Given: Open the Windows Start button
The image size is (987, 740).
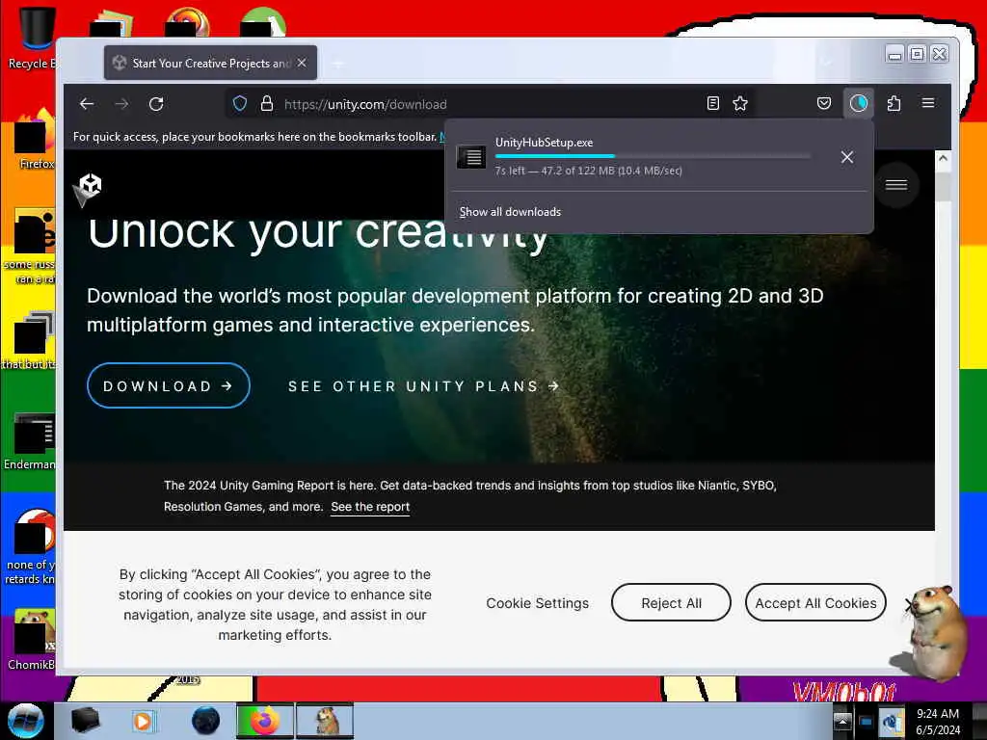Looking at the screenshot, I should pos(25,721).
